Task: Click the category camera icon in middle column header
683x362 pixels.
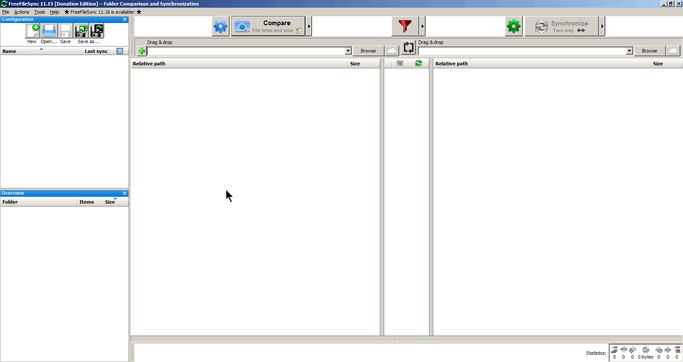Action: point(400,63)
